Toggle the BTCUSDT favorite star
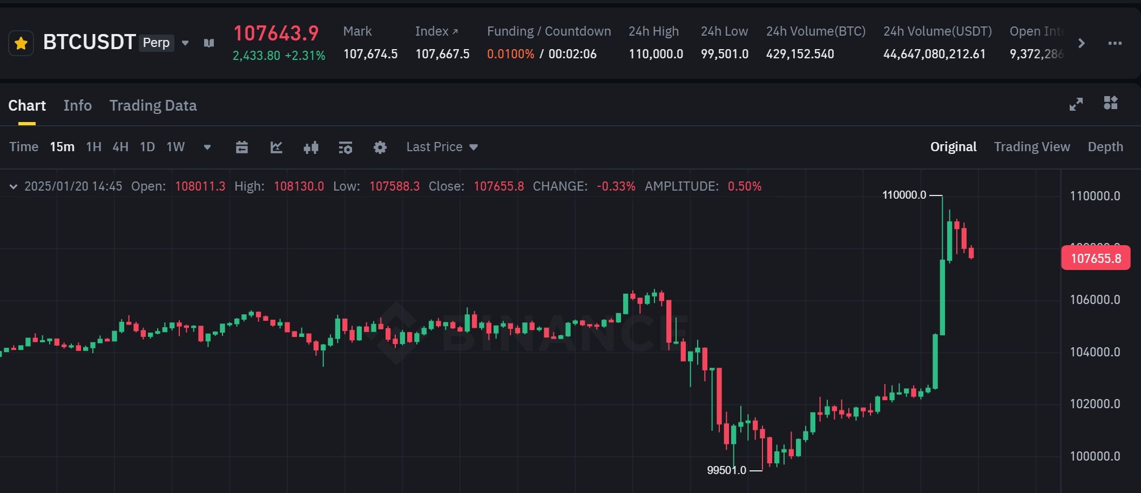This screenshot has height=493, width=1141. 21,43
